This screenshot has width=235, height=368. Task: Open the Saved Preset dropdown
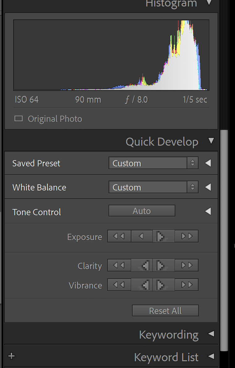coord(154,163)
